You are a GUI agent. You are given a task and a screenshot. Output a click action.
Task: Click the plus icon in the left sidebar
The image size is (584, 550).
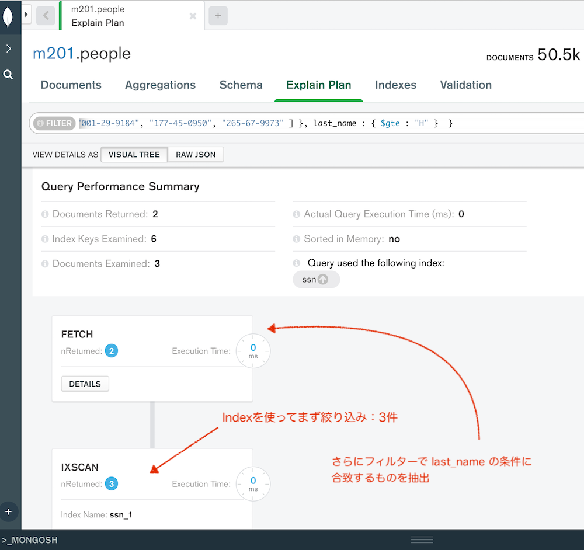[8, 511]
